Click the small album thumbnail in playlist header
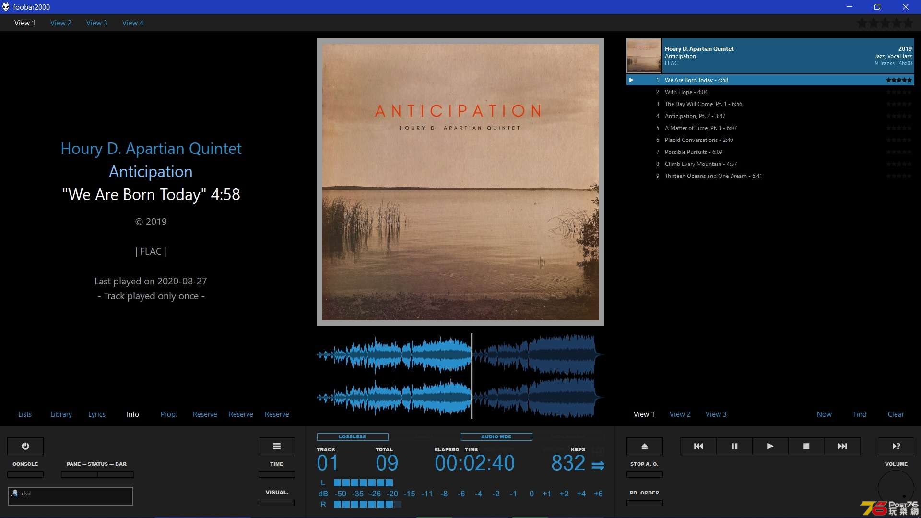This screenshot has height=518, width=921. point(644,56)
